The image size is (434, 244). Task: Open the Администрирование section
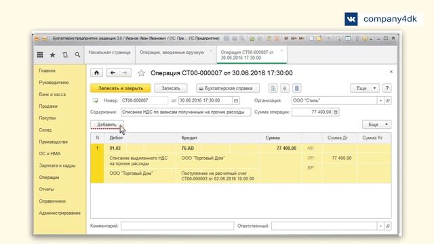[x=60, y=213]
